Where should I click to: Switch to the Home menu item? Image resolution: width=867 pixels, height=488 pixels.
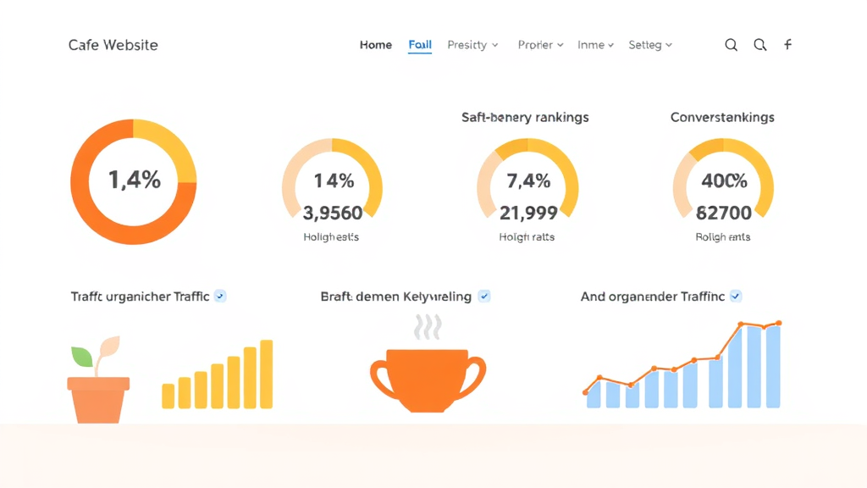pyautogui.click(x=375, y=44)
